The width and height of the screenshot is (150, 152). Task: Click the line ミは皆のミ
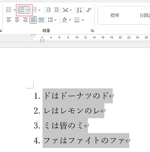coord(63,125)
